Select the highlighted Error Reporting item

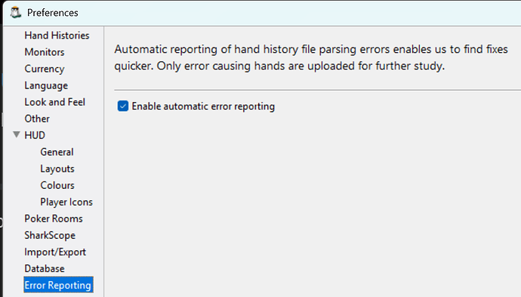pos(58,285)
